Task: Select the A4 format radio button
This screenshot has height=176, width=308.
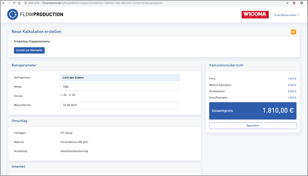Action: tap(61, 95)
